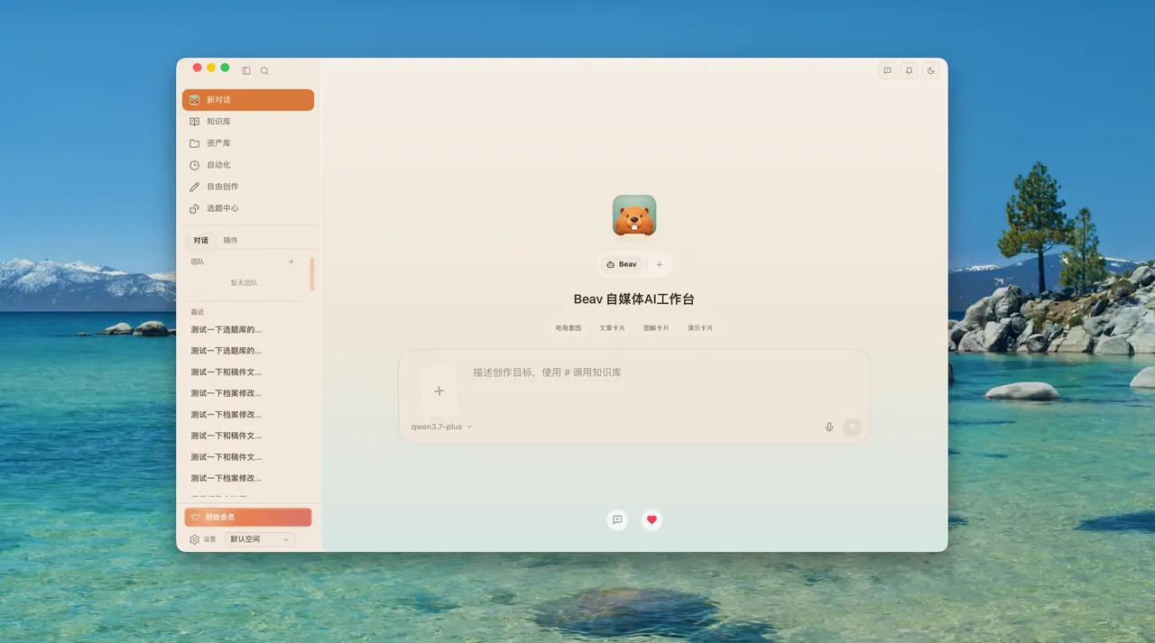Screen dimensions: 1155x643
Task: Toggle dark mode with the moon icon
Action: pyautogui.click(x=930, y=70)
